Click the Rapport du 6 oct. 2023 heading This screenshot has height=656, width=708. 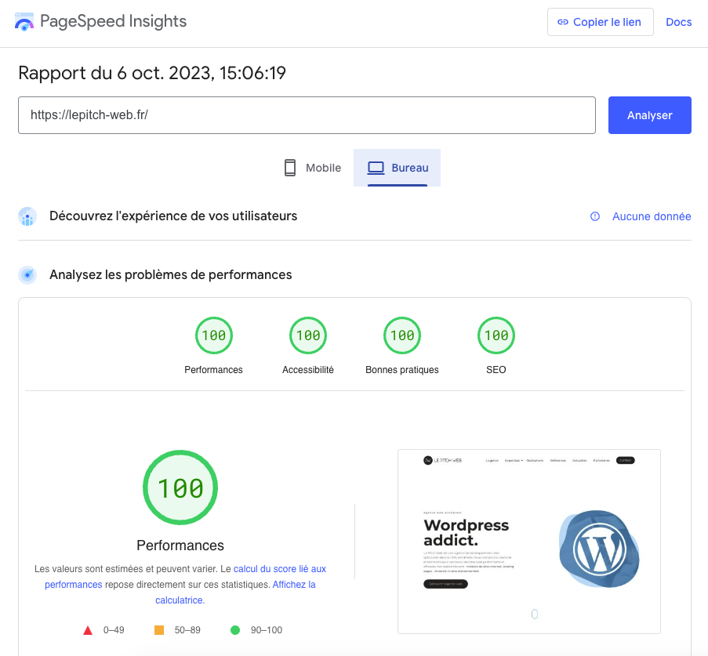(x=152, y=73)
